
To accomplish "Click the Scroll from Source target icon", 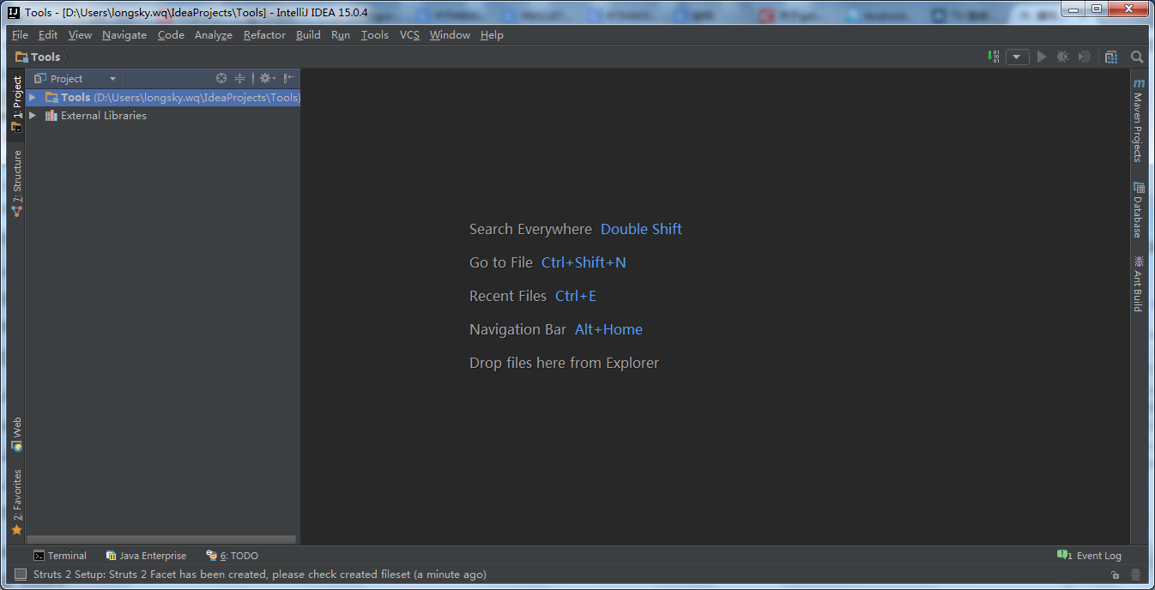I will coord(221,78).
